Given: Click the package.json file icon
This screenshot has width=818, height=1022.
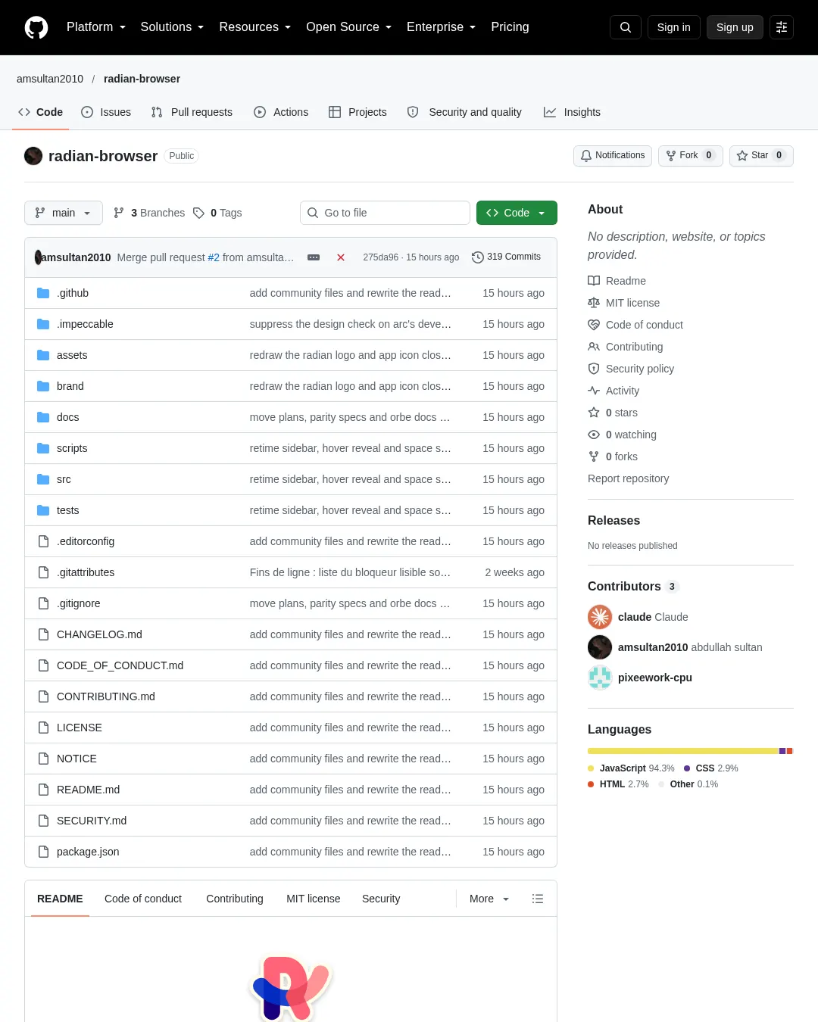Looking at the screenshot, I should 43,852.
